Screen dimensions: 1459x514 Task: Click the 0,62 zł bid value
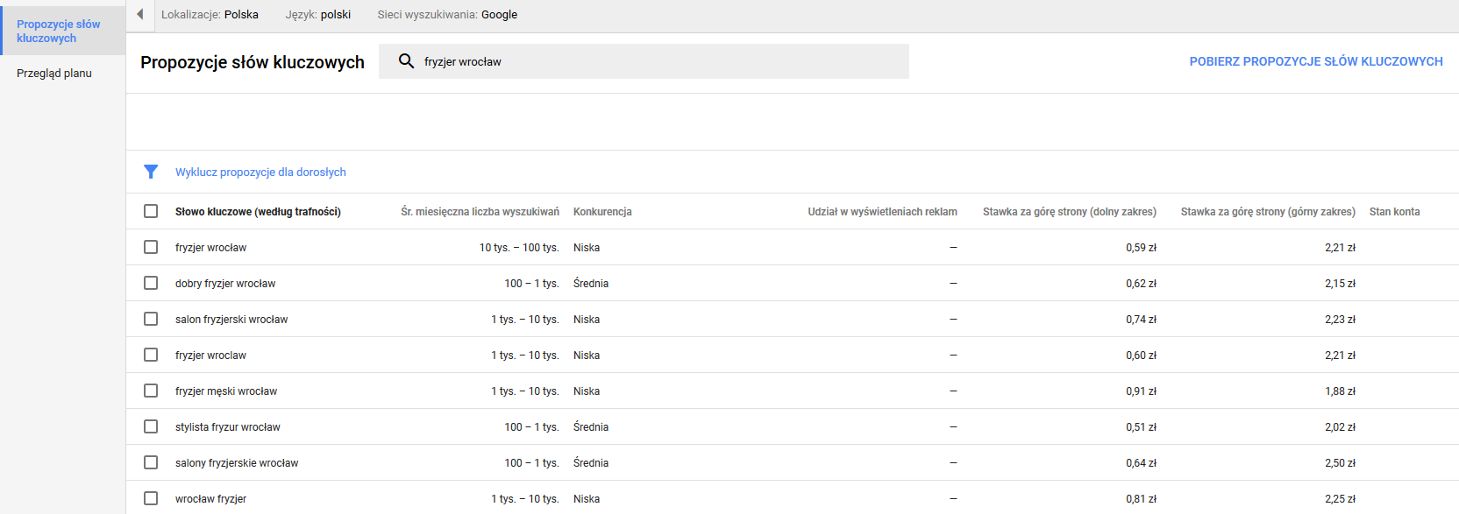pos(1141,283)
